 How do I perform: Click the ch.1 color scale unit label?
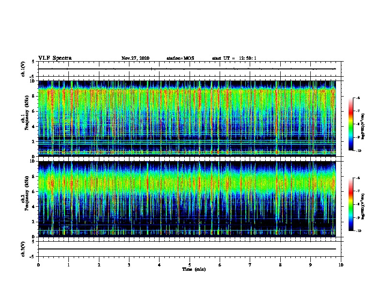tap(363, 126)
